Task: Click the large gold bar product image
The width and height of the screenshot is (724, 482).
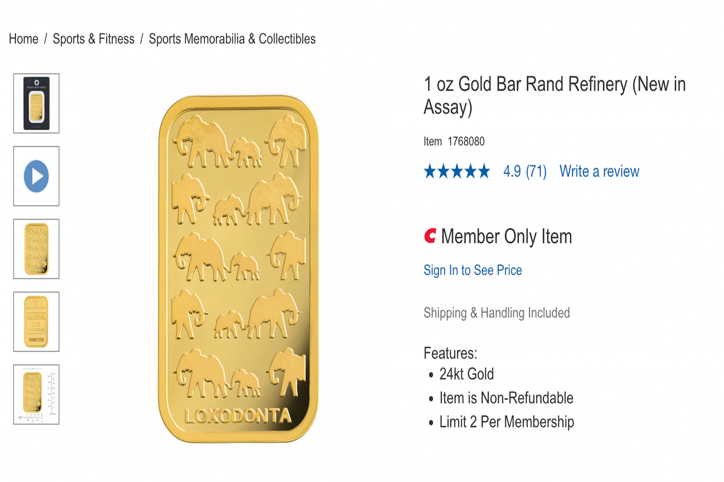Action: click(238, 269)
